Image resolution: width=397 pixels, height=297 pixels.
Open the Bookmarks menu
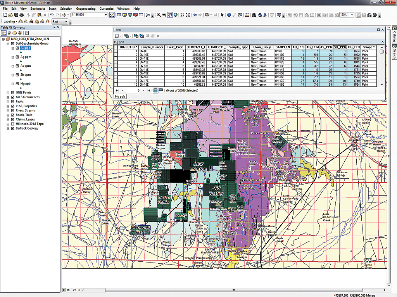click(38, 9)
